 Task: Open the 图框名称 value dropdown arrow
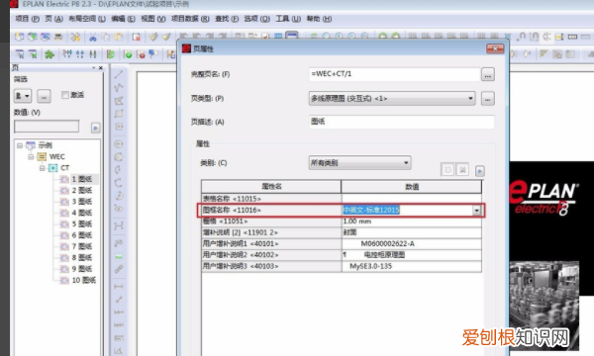[476, 210]
